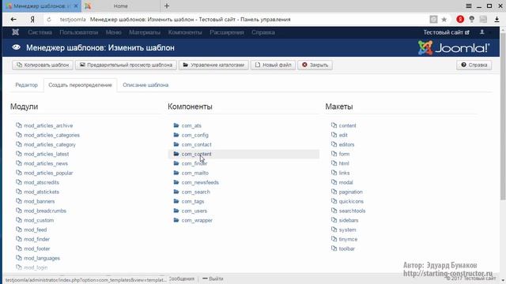This screenshot has width=506, height=284.
Task: Select the searchtools layout
Action: pos(352,211)
